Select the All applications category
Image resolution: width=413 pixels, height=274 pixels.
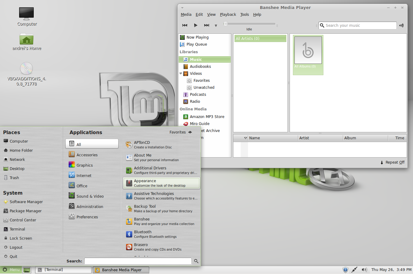92,144
